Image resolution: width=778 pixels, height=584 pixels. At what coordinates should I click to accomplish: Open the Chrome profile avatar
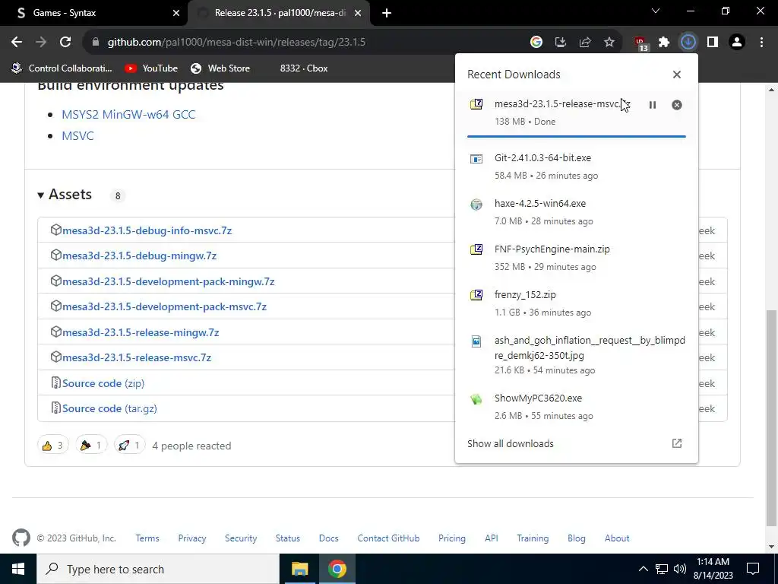(737, 43)
